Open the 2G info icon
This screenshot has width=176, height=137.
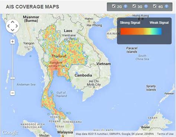coord(126,6)
